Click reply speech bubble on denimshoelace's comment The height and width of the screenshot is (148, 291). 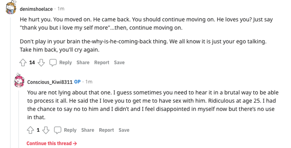click(61, 63)
